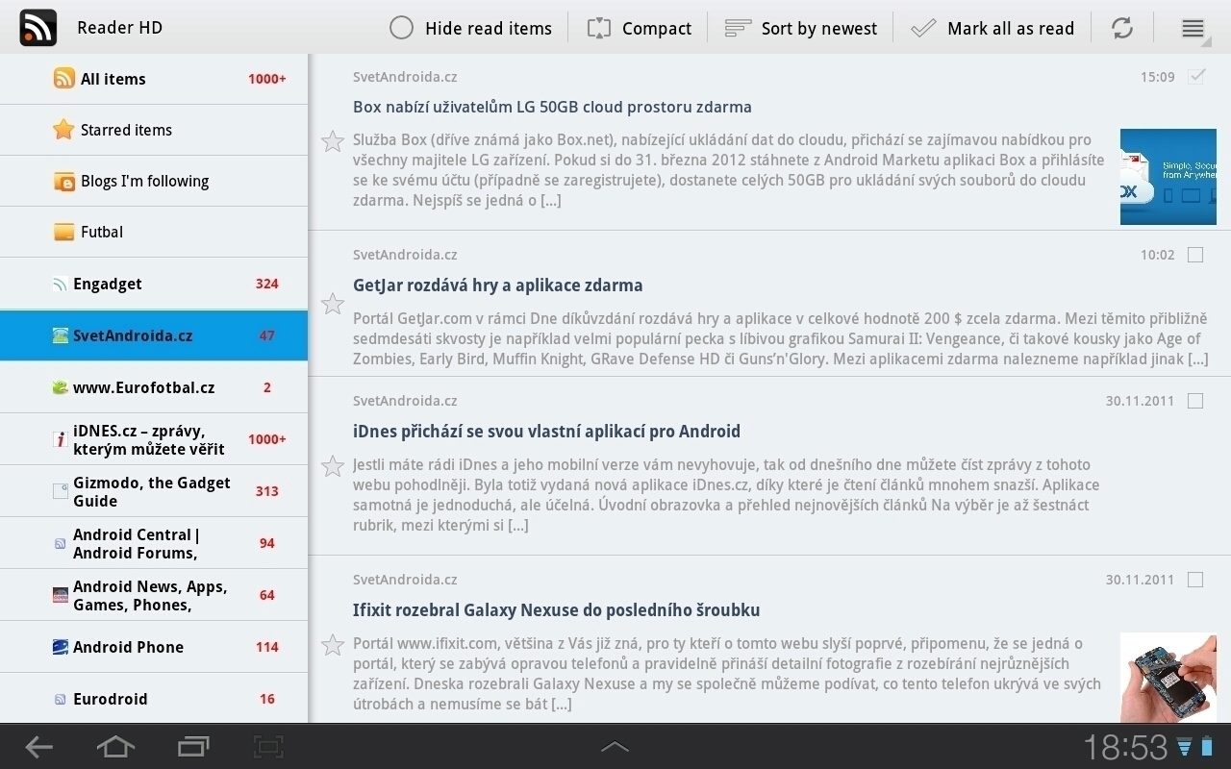This screenshot has width=1231, height=769.
Task: Tap the screenshot capture button in navigation bar
Action: point(268,747)
